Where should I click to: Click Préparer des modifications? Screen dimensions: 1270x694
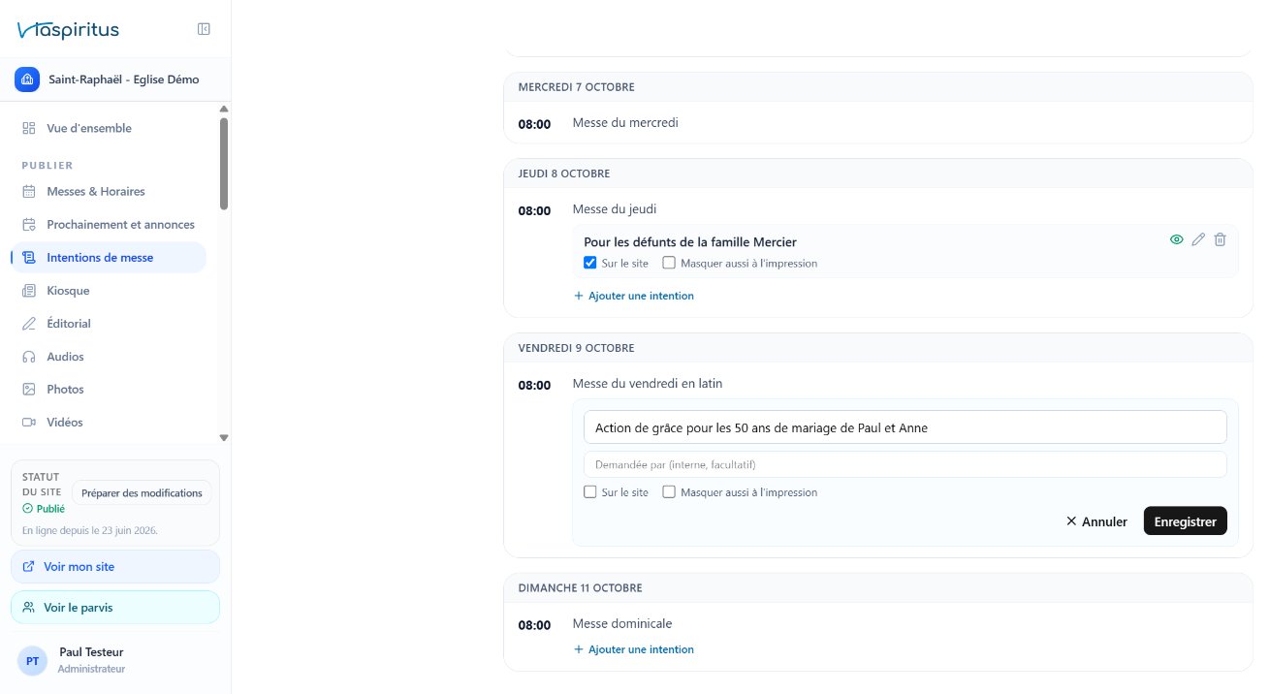(142, 492)
